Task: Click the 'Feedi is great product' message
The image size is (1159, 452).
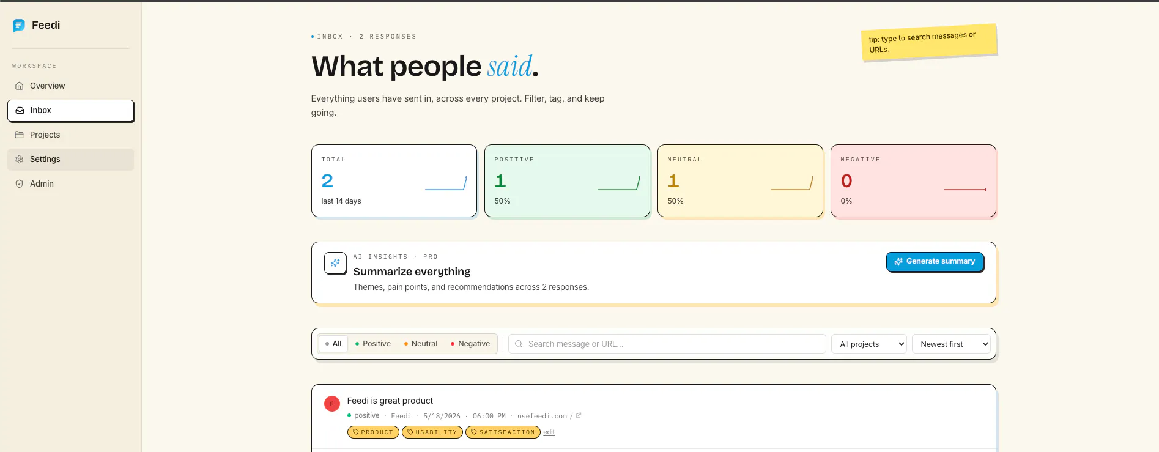Action: (390, 401)
